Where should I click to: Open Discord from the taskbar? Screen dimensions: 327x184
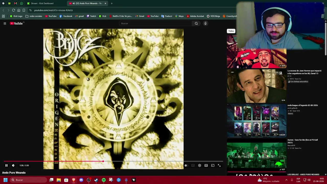(x=81, y=180)
